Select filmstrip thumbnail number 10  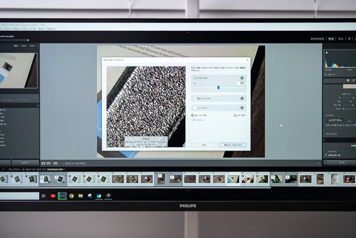tap(117, 179)
